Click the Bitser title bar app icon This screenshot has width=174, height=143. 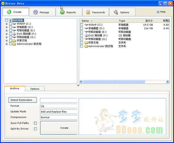point(3,3)
